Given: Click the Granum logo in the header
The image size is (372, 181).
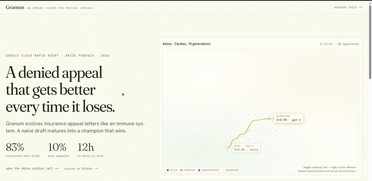Looking at the screenshot, I should pyautogui.click(x=15, y=7).
